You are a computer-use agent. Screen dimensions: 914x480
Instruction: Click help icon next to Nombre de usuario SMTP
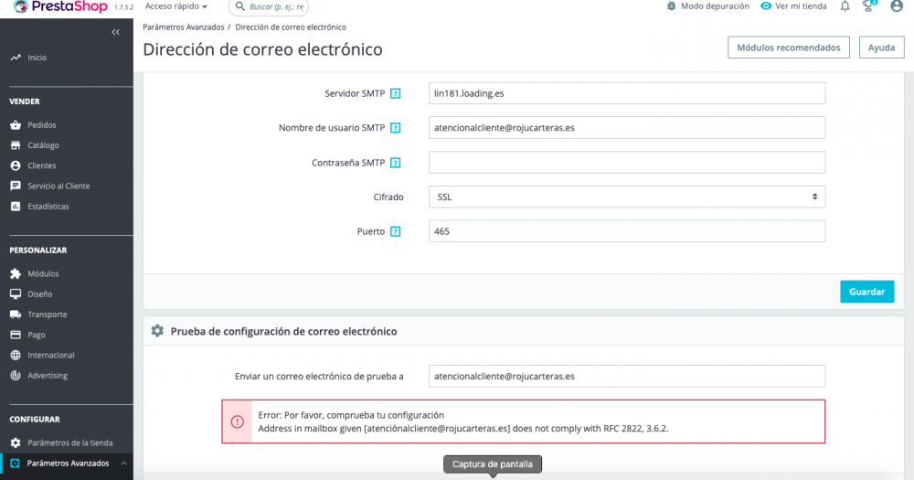[x=396, y=128]
